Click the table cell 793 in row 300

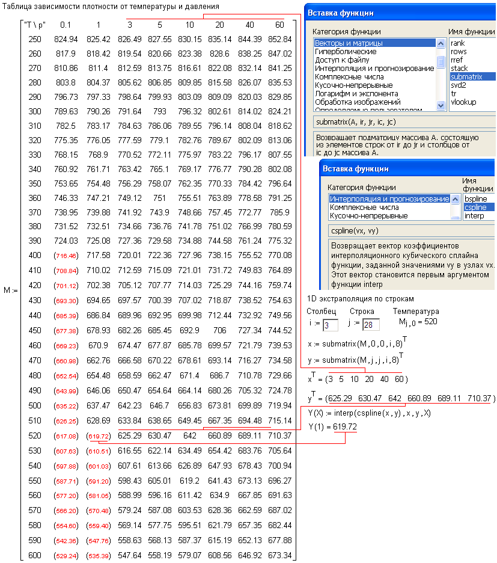(x=160, y=111)
